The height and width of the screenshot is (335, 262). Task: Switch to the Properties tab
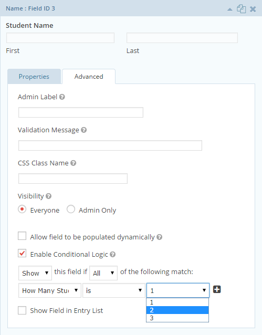pyautogui.click(x=34, y=76)
